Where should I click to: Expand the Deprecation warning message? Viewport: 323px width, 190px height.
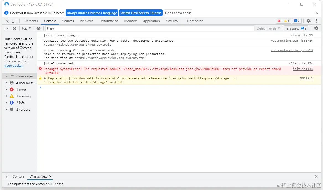click(45, 78)
